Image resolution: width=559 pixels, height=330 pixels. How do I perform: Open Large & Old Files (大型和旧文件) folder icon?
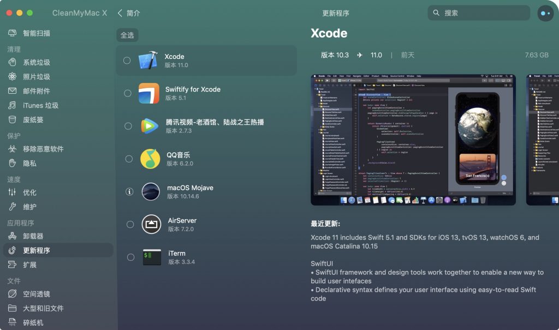[x=12, y=308]
